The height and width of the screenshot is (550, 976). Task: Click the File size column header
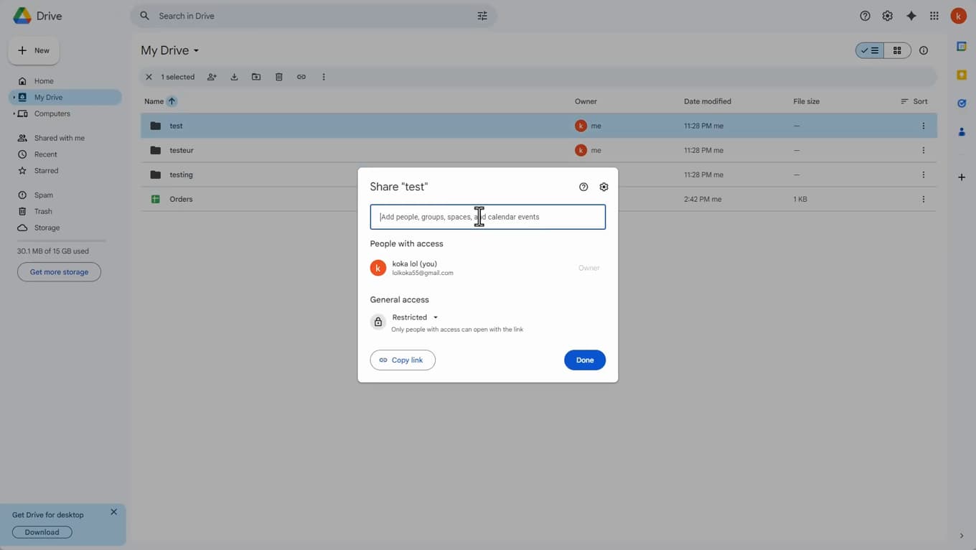point(807,101)
